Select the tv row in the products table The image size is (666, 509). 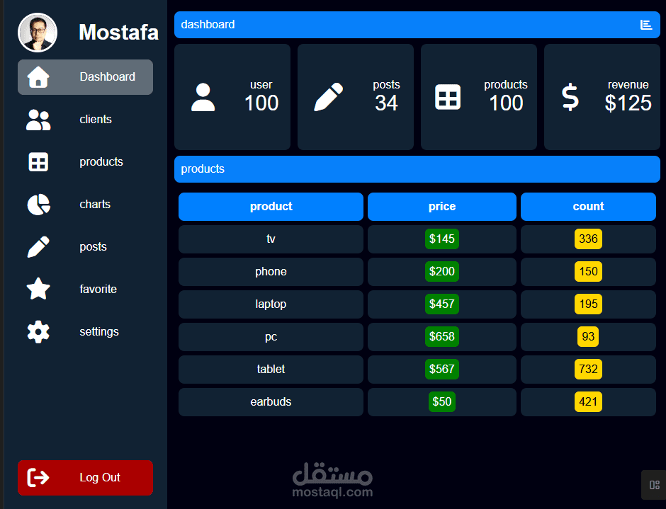(x=271, y=239)
